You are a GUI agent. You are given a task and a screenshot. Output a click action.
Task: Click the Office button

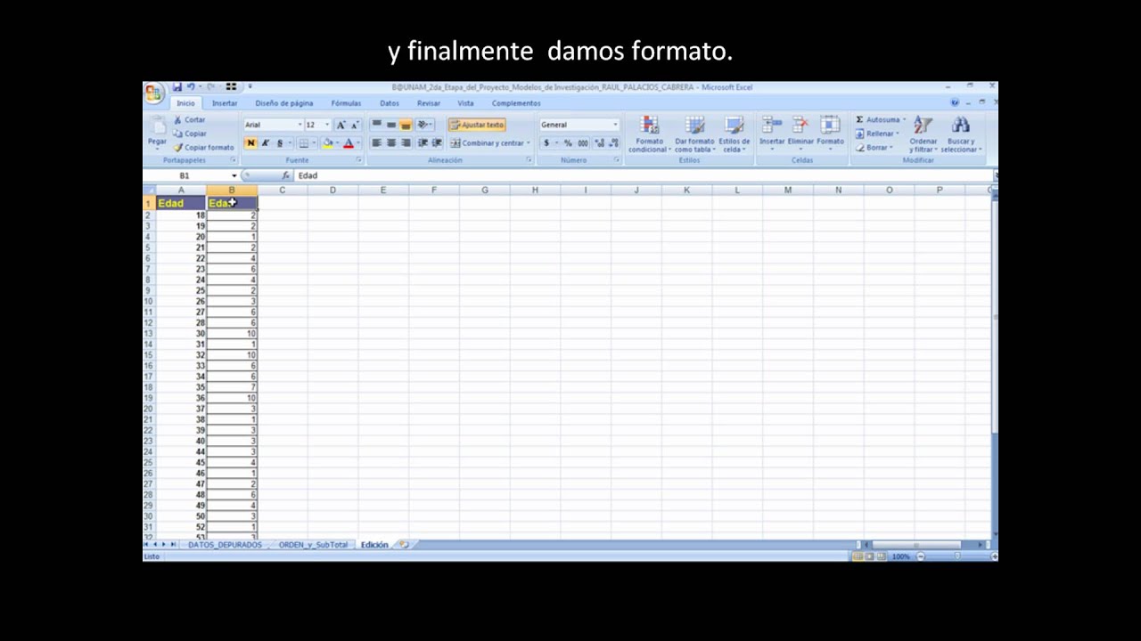(153, 93)
